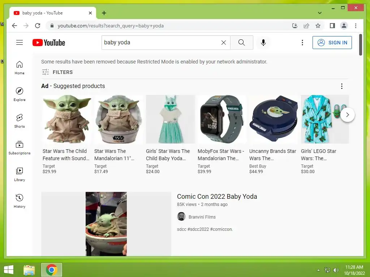
Task: View site info lock icon
Action: click(x=52, y=26)
